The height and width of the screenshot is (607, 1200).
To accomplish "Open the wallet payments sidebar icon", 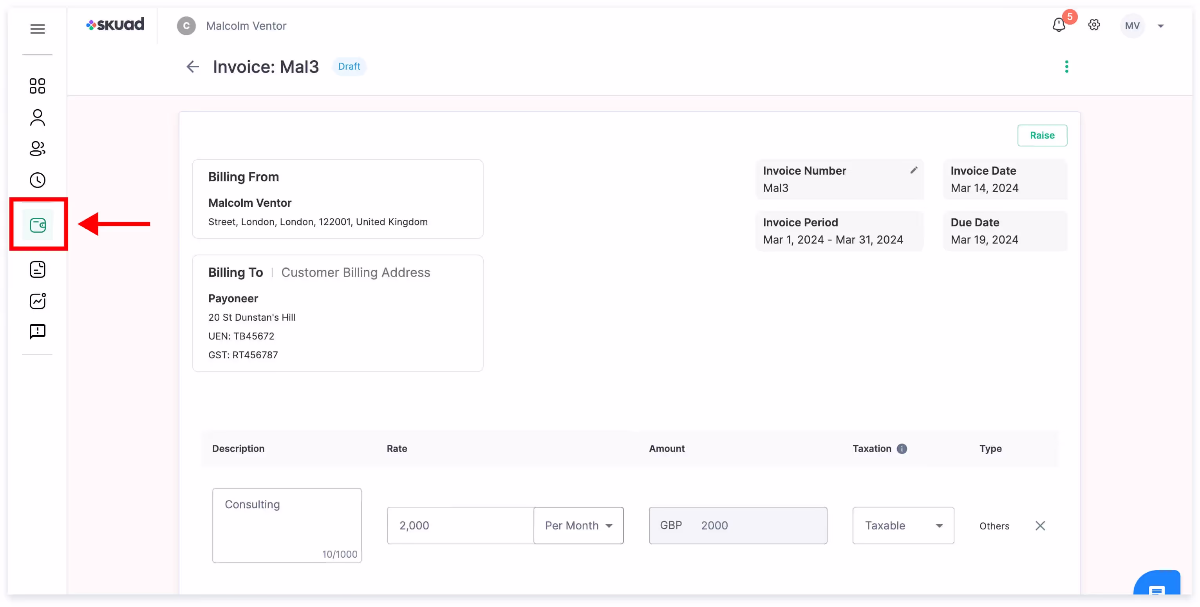I will [38, 226].
